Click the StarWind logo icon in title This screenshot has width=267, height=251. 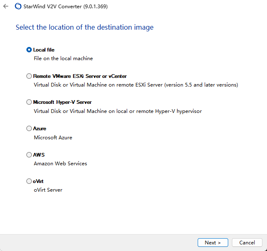[18, 7]
